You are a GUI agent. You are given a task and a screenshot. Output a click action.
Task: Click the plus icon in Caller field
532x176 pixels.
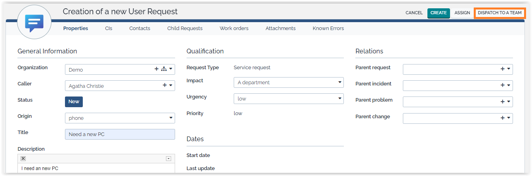coord(165,85)
